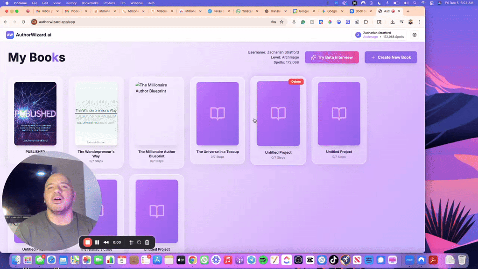Viewport: 478px width, 269px height.
Task: Open Adobe Acrobat in the dock
Action: click(433, 260)
